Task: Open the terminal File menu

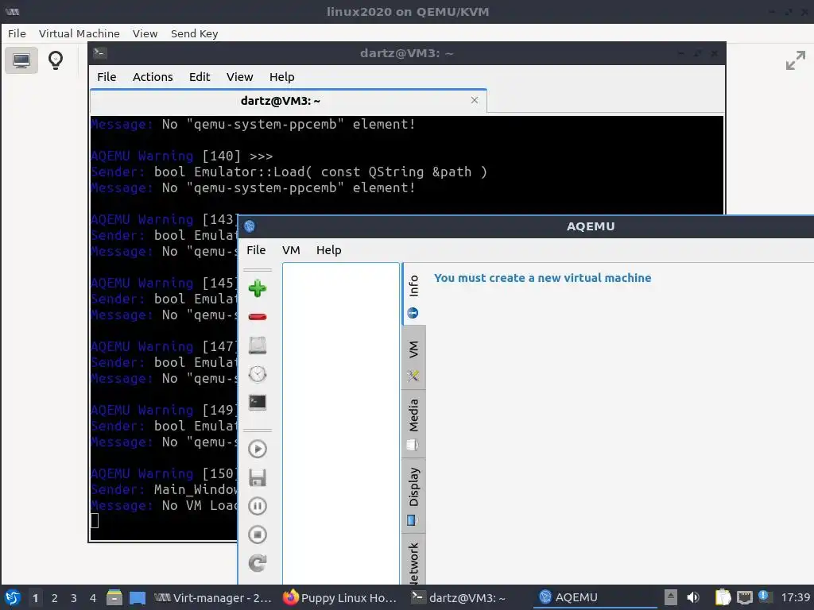Action: coord(107,77)
